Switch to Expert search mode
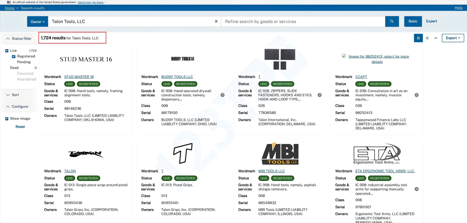 432,22
